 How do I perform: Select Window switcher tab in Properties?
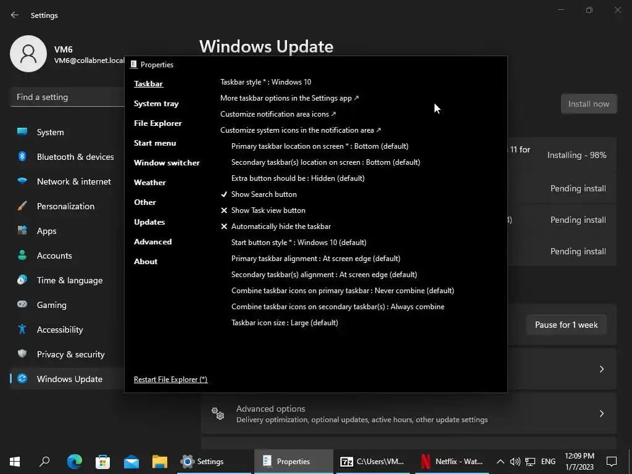click(167, 163)
